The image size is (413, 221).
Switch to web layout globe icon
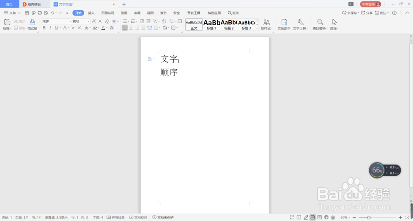coord(326,217)
